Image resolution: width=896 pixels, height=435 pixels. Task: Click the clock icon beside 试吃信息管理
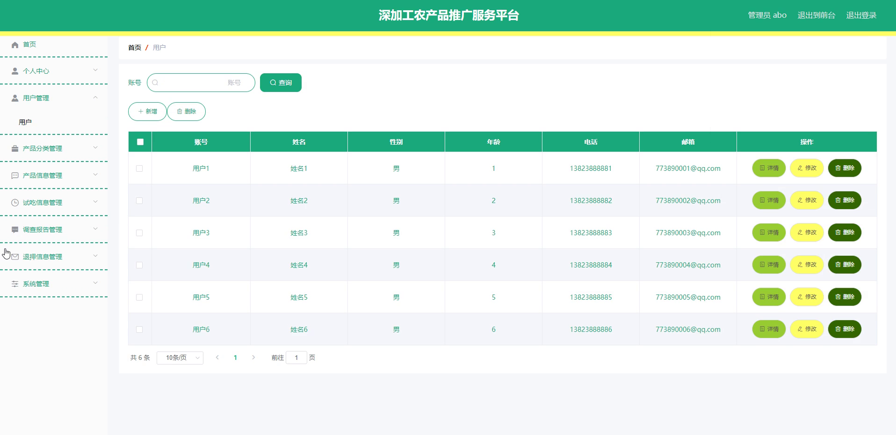point(15,203)
